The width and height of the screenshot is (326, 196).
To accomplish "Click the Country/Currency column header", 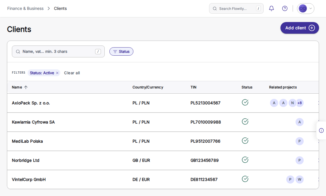I will (x=148, y=87).
